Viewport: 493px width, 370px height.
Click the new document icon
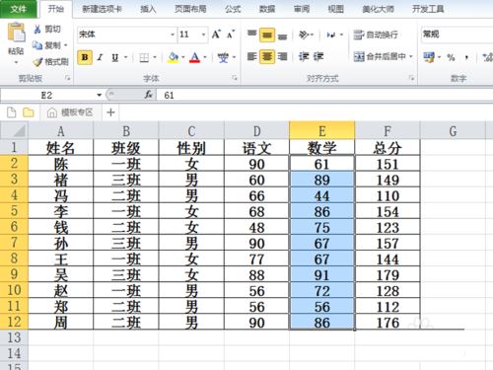click(12, 112)
